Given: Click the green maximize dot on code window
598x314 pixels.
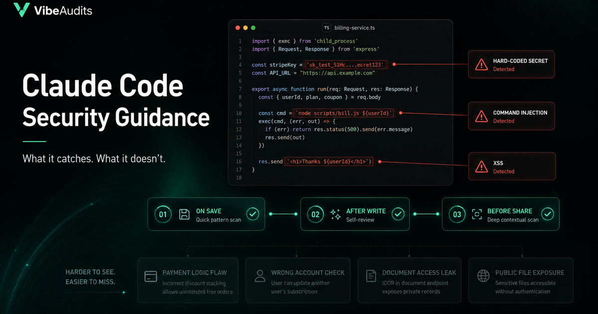Looking at the screenshot, I should [x=253, y=28].
